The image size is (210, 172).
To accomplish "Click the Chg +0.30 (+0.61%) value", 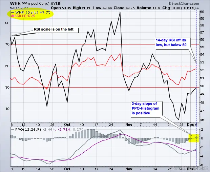I will tap(179, 8).
